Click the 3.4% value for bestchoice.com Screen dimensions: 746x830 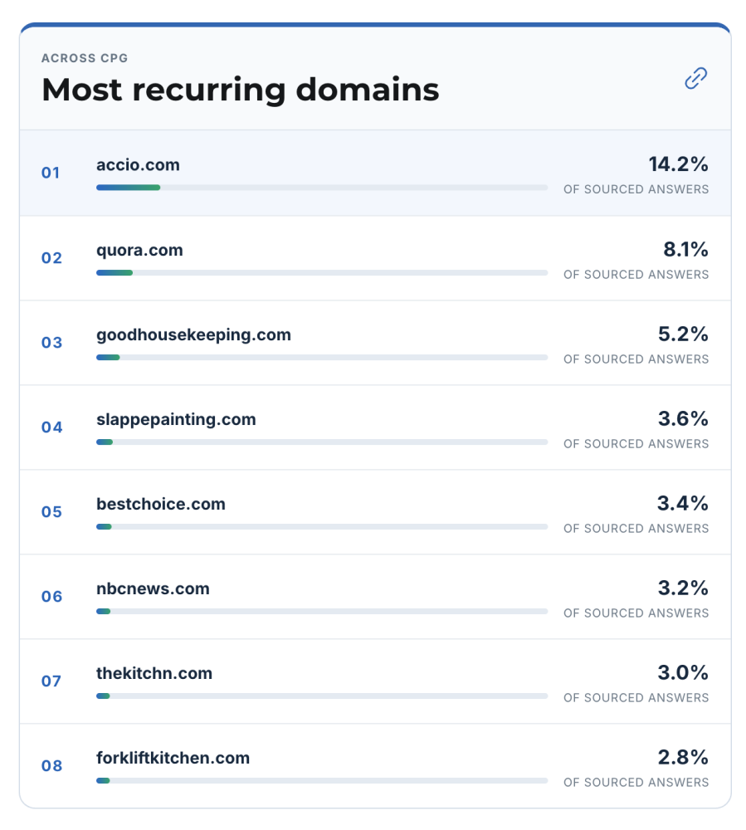pos(683,504)
